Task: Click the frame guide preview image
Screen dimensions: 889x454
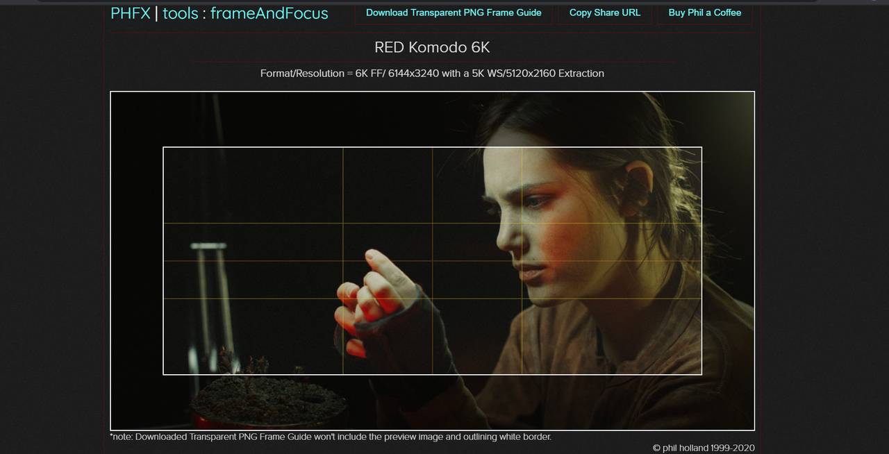Action: click(x=432, y=261)
